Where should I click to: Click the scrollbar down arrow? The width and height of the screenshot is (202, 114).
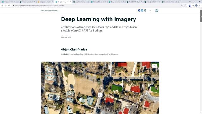(201, 113)
